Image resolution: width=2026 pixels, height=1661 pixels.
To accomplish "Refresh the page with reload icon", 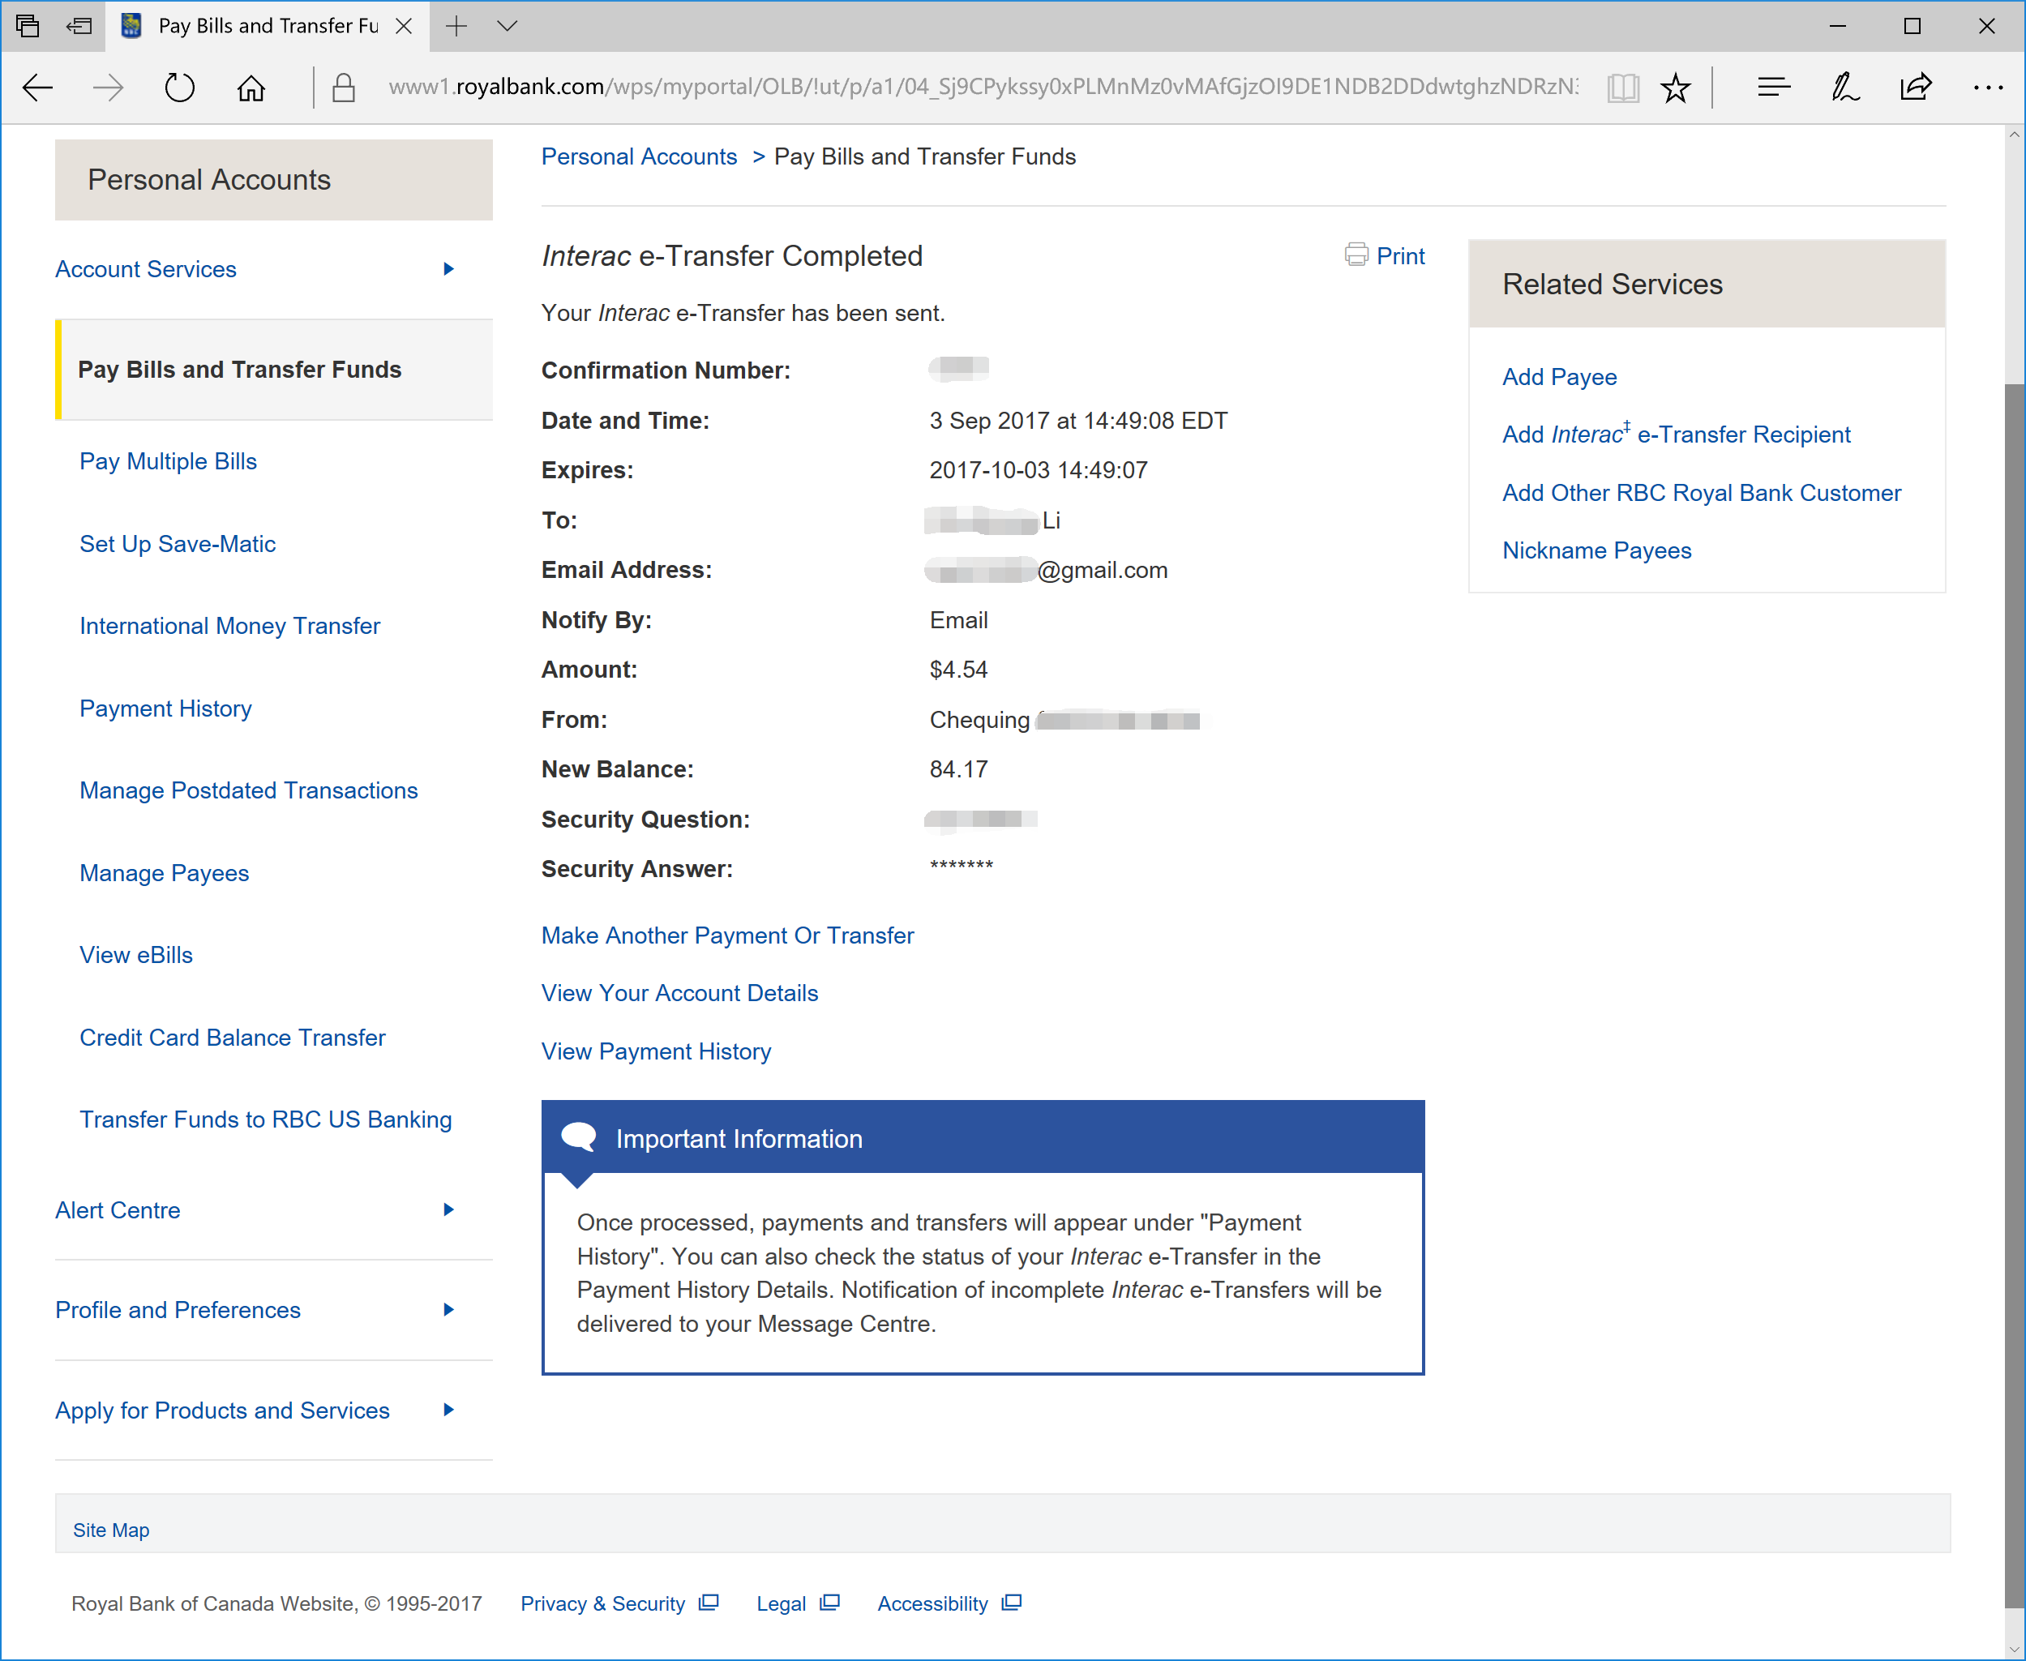I will (179, 88).
